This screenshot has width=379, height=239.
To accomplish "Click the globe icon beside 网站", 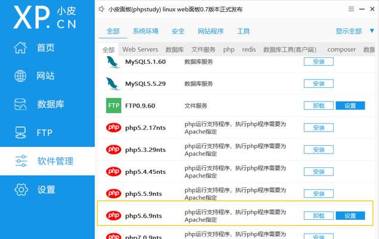I will (20, 76).
